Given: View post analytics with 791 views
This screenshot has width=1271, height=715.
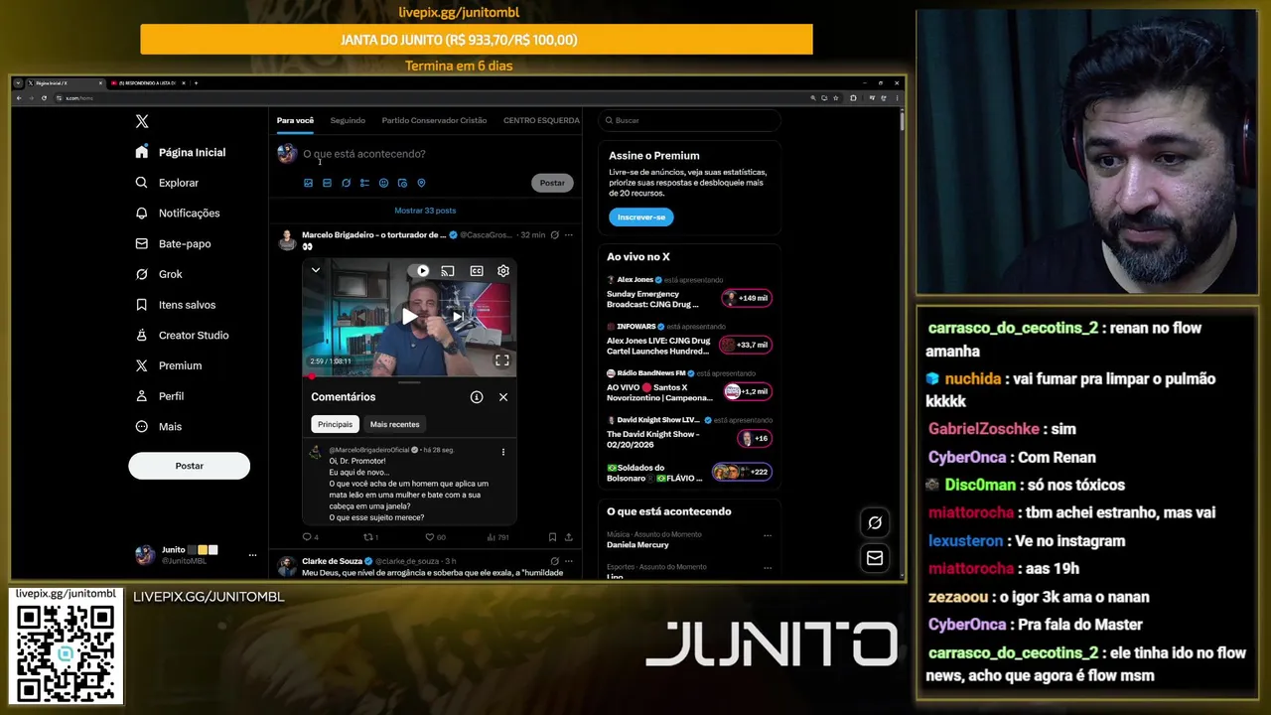Looking at the screenshot, I should [497, 537].
